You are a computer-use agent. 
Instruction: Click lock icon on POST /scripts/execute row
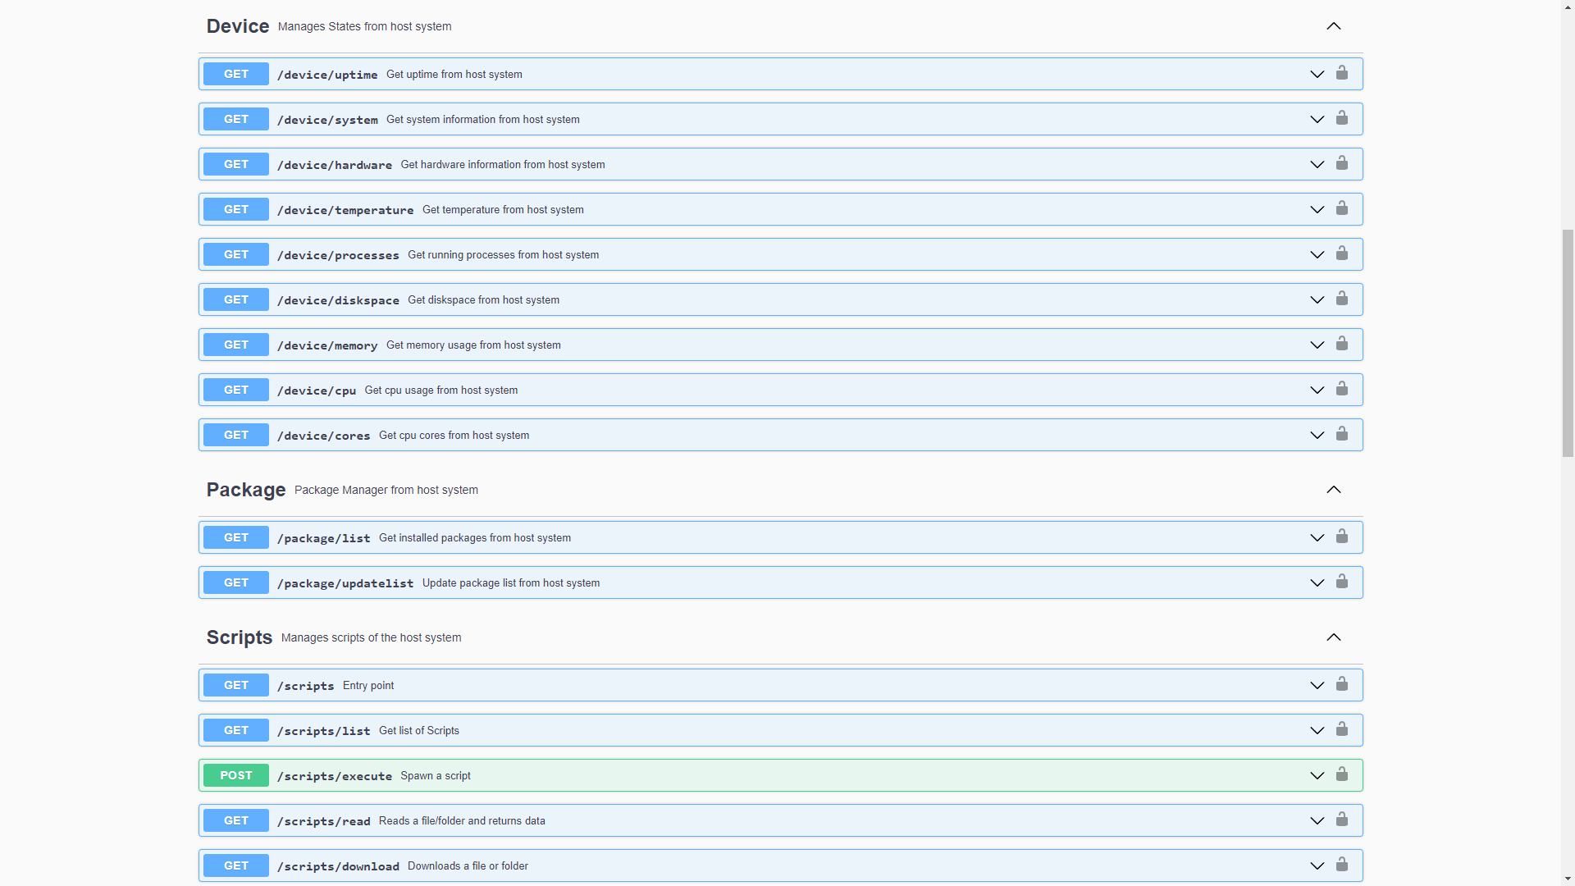coord(1341,774)
